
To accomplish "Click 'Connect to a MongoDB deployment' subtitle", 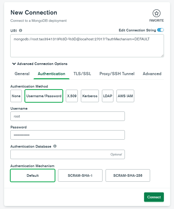I will click(38, 21).
